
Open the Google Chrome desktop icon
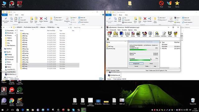coord(12,102)
